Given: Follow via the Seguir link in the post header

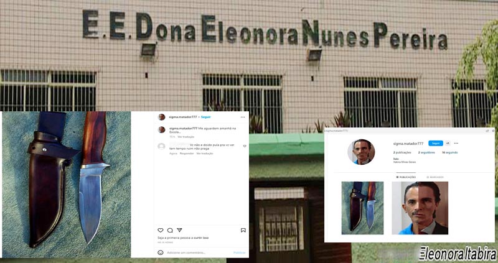Looking at the screenshot, I should coord(206,117).
